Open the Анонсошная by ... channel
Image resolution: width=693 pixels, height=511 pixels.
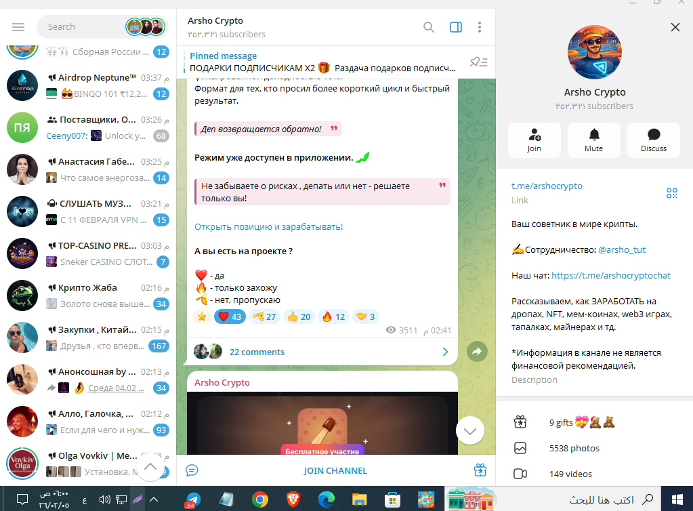click(88, 380)
